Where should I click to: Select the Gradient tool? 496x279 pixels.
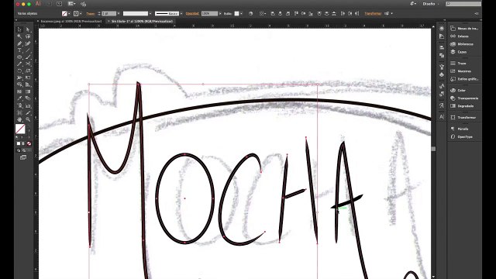pyautogui.click(x=28, y=91)
